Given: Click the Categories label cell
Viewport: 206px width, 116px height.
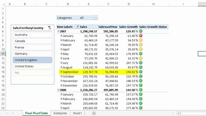Looking at the screenshot, I should (x=64, y=18).
